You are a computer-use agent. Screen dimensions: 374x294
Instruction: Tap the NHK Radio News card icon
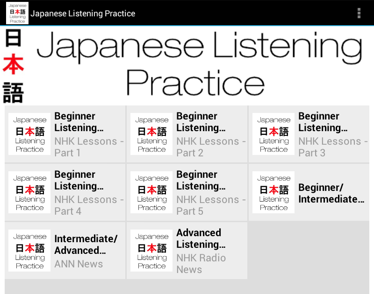pyautogui.click(x=151, y=251)
